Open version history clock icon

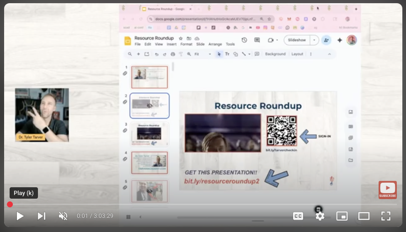coord(244,40)
